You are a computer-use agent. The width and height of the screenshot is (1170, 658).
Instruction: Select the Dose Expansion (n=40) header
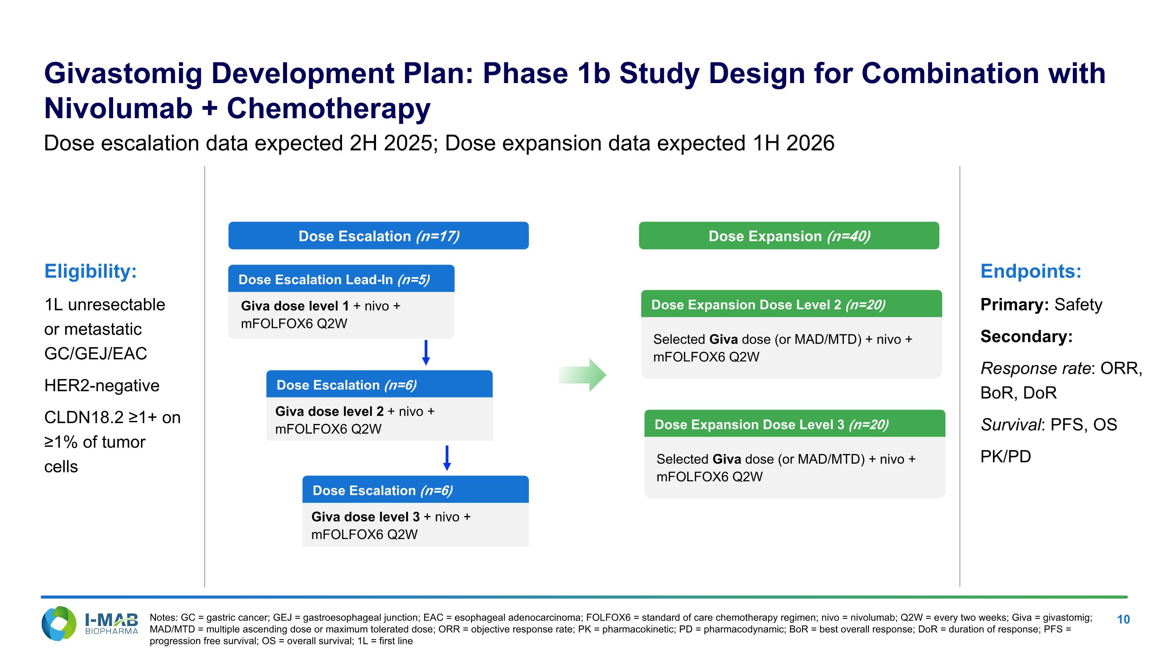pos(789,236)
